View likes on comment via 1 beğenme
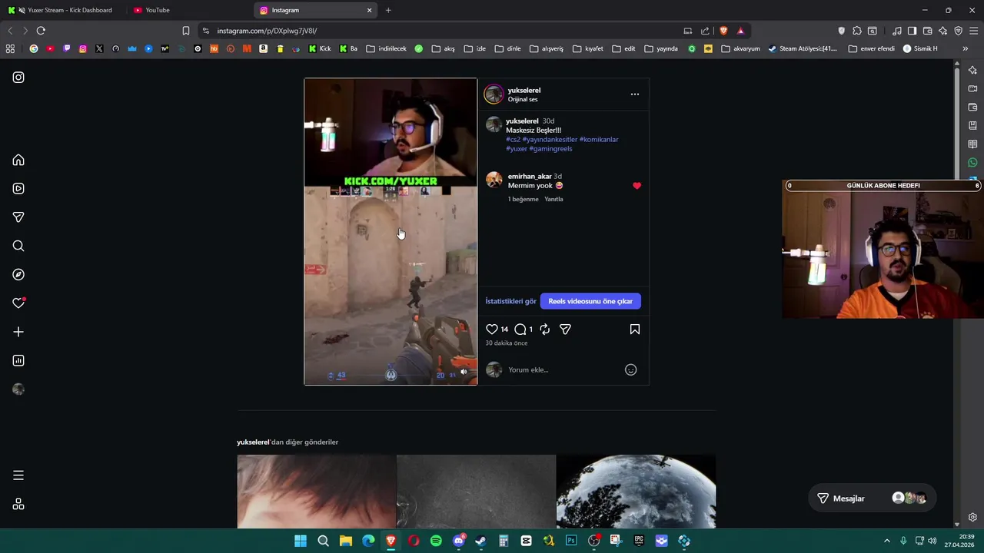 click(x=523, y=199)
